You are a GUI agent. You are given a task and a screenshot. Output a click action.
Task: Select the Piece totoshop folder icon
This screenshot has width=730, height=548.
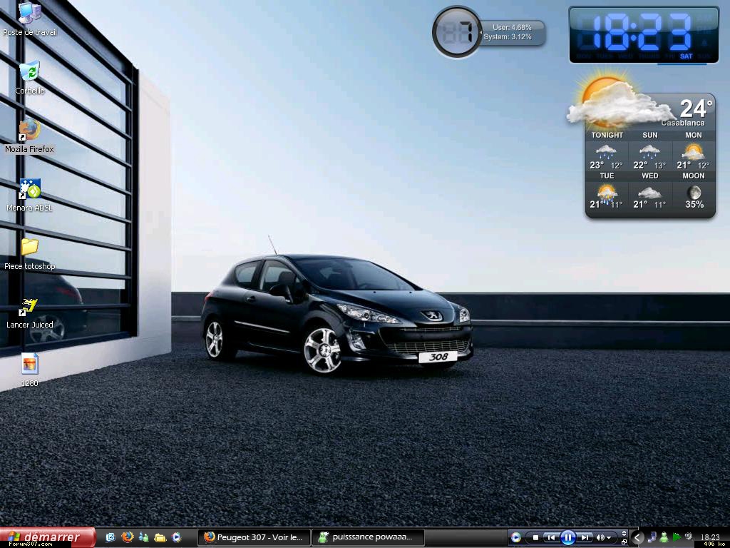coord(30,247)
